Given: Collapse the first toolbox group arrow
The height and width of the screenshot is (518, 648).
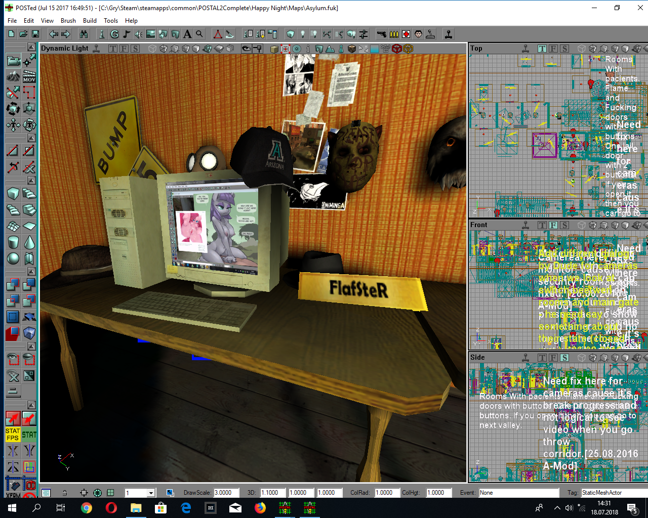Looking at the screenshot, I should coord(31,47).
